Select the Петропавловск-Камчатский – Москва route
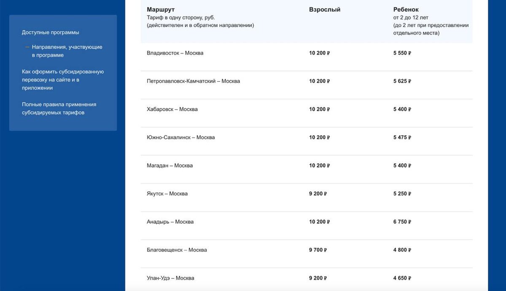The height and width of the screenshot is (291, 506). [x=193, y=81]
